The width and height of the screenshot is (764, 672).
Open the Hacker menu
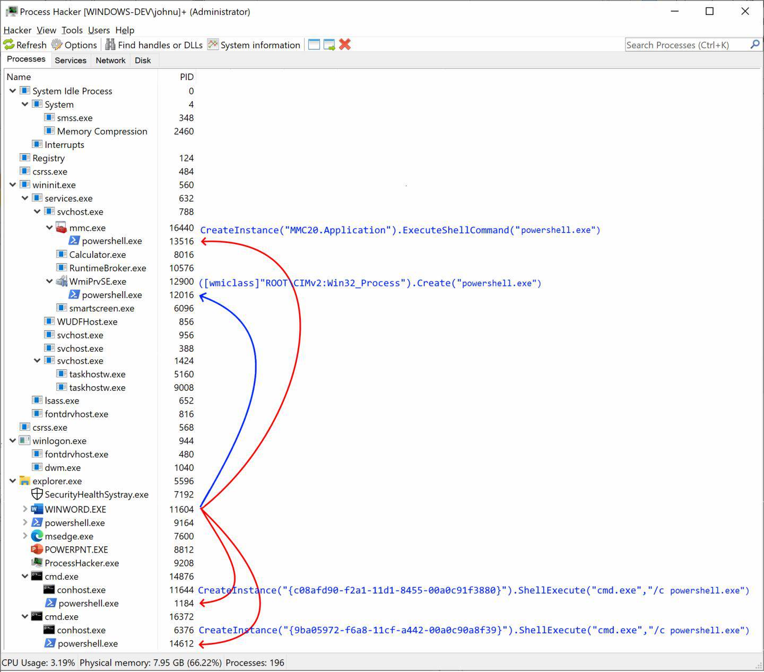(18, 30)
